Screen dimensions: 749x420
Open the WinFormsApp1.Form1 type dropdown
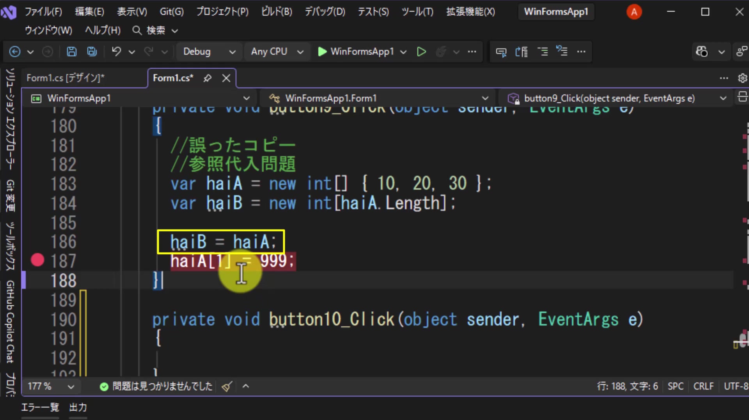[x=378, y=98]
